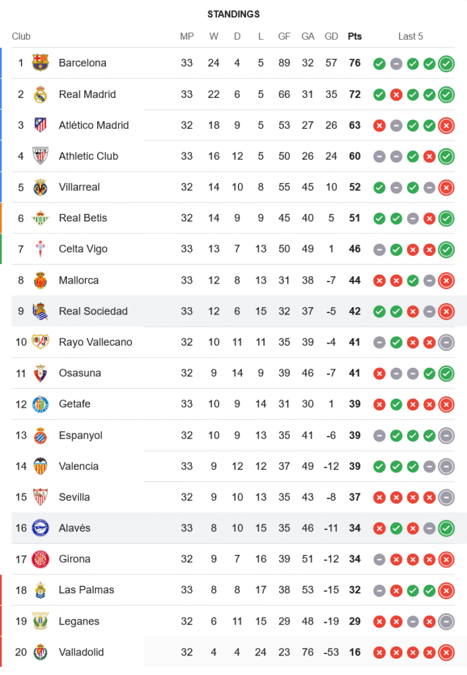Click the Athletic Club crest icon
This screenshot has height=675, width=467.
point(40,156)
